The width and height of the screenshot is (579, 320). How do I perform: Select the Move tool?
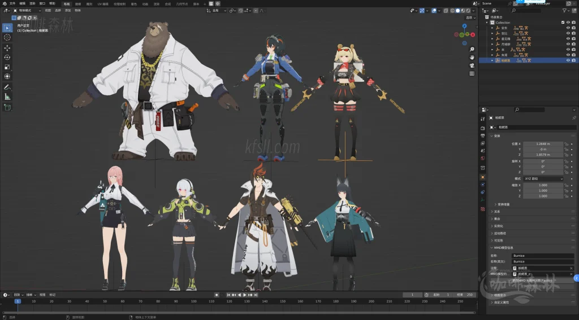click(x=7, y=48)
